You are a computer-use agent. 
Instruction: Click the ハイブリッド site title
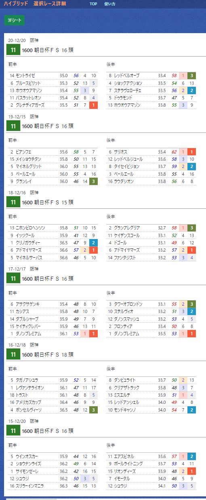[16, 4]
